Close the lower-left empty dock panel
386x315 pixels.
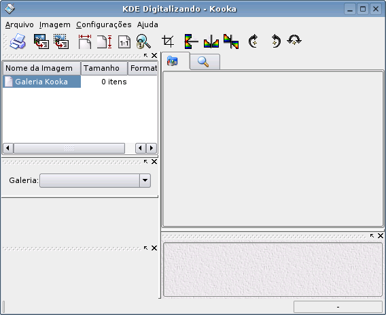click(154, 248)
